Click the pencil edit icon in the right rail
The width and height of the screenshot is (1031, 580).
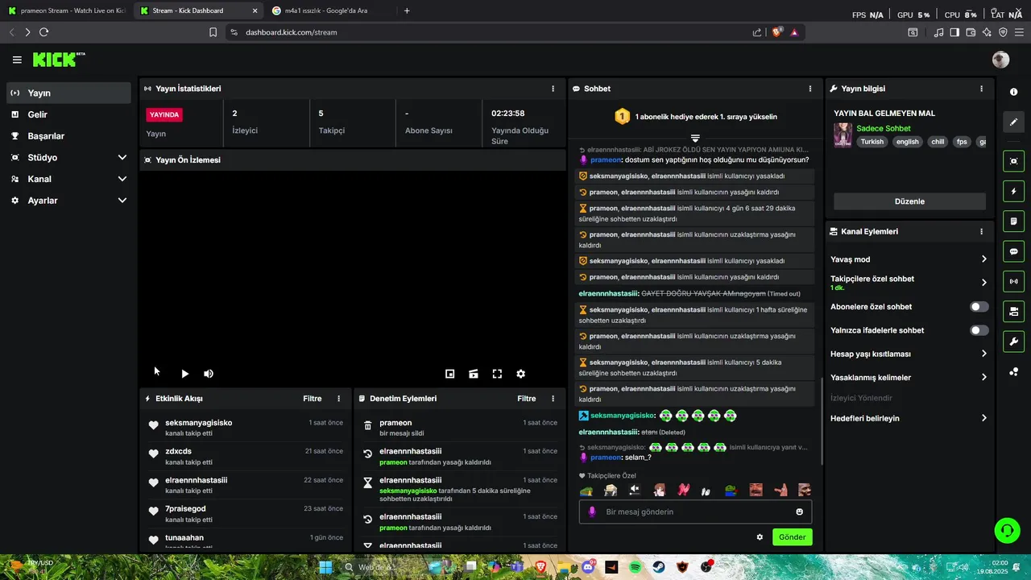point(1013,122)
